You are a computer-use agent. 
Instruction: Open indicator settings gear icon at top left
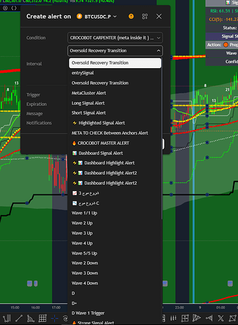5,8
